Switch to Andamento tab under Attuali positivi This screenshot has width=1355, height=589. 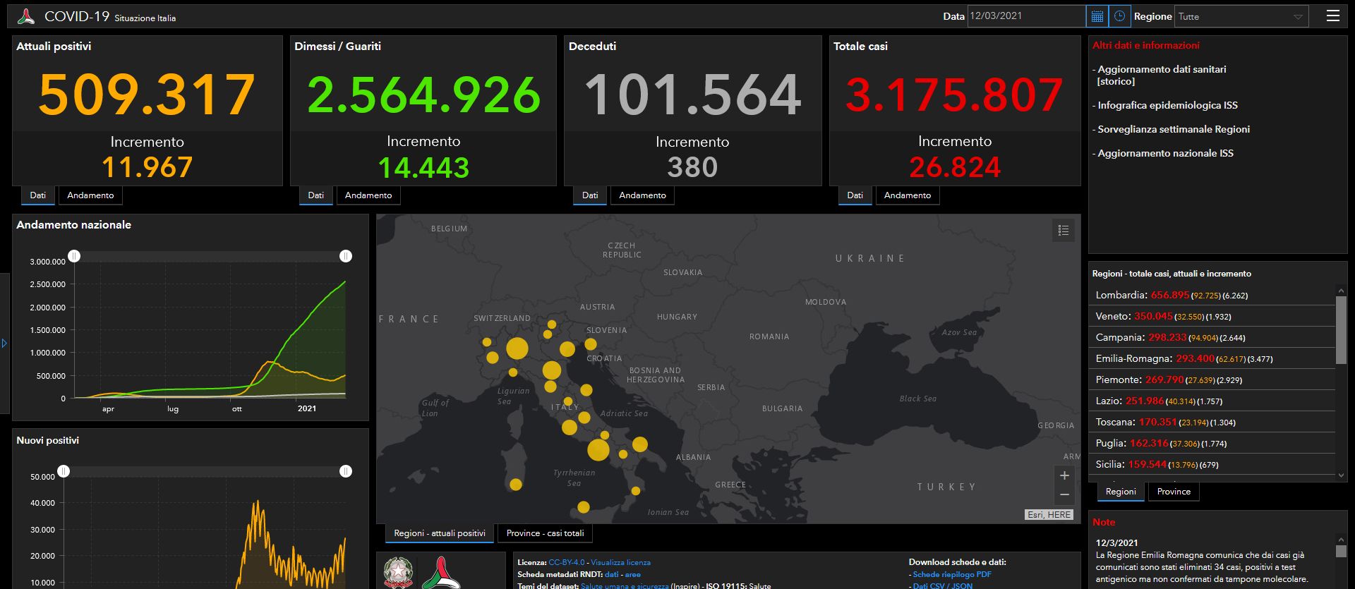tap(90, 195)
